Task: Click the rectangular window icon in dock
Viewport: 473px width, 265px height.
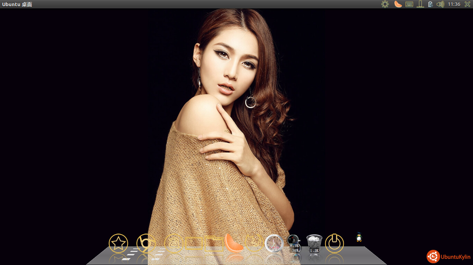Action: click(194, 244)
